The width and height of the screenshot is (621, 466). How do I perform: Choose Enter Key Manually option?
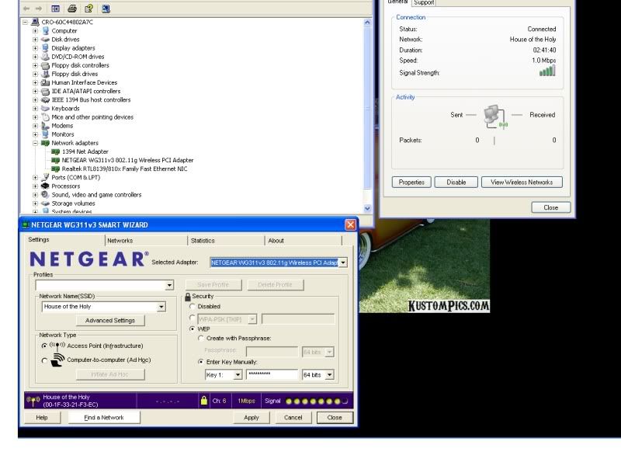[x=201, y=362]
